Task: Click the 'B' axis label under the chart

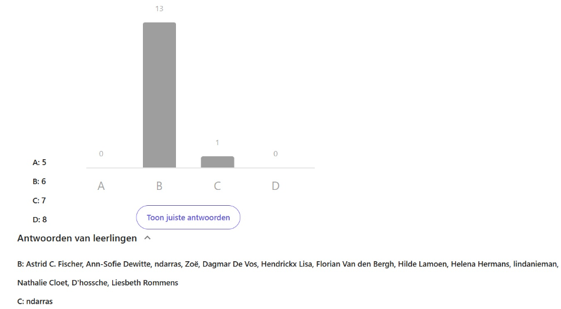Action: 159,186
